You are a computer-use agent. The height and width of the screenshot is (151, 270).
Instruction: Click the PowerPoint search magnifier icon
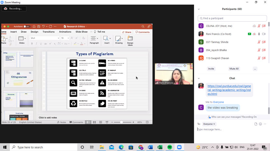pos(143,27)
